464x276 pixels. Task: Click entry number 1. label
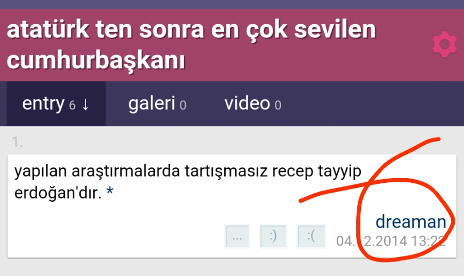tap(17, 142)
